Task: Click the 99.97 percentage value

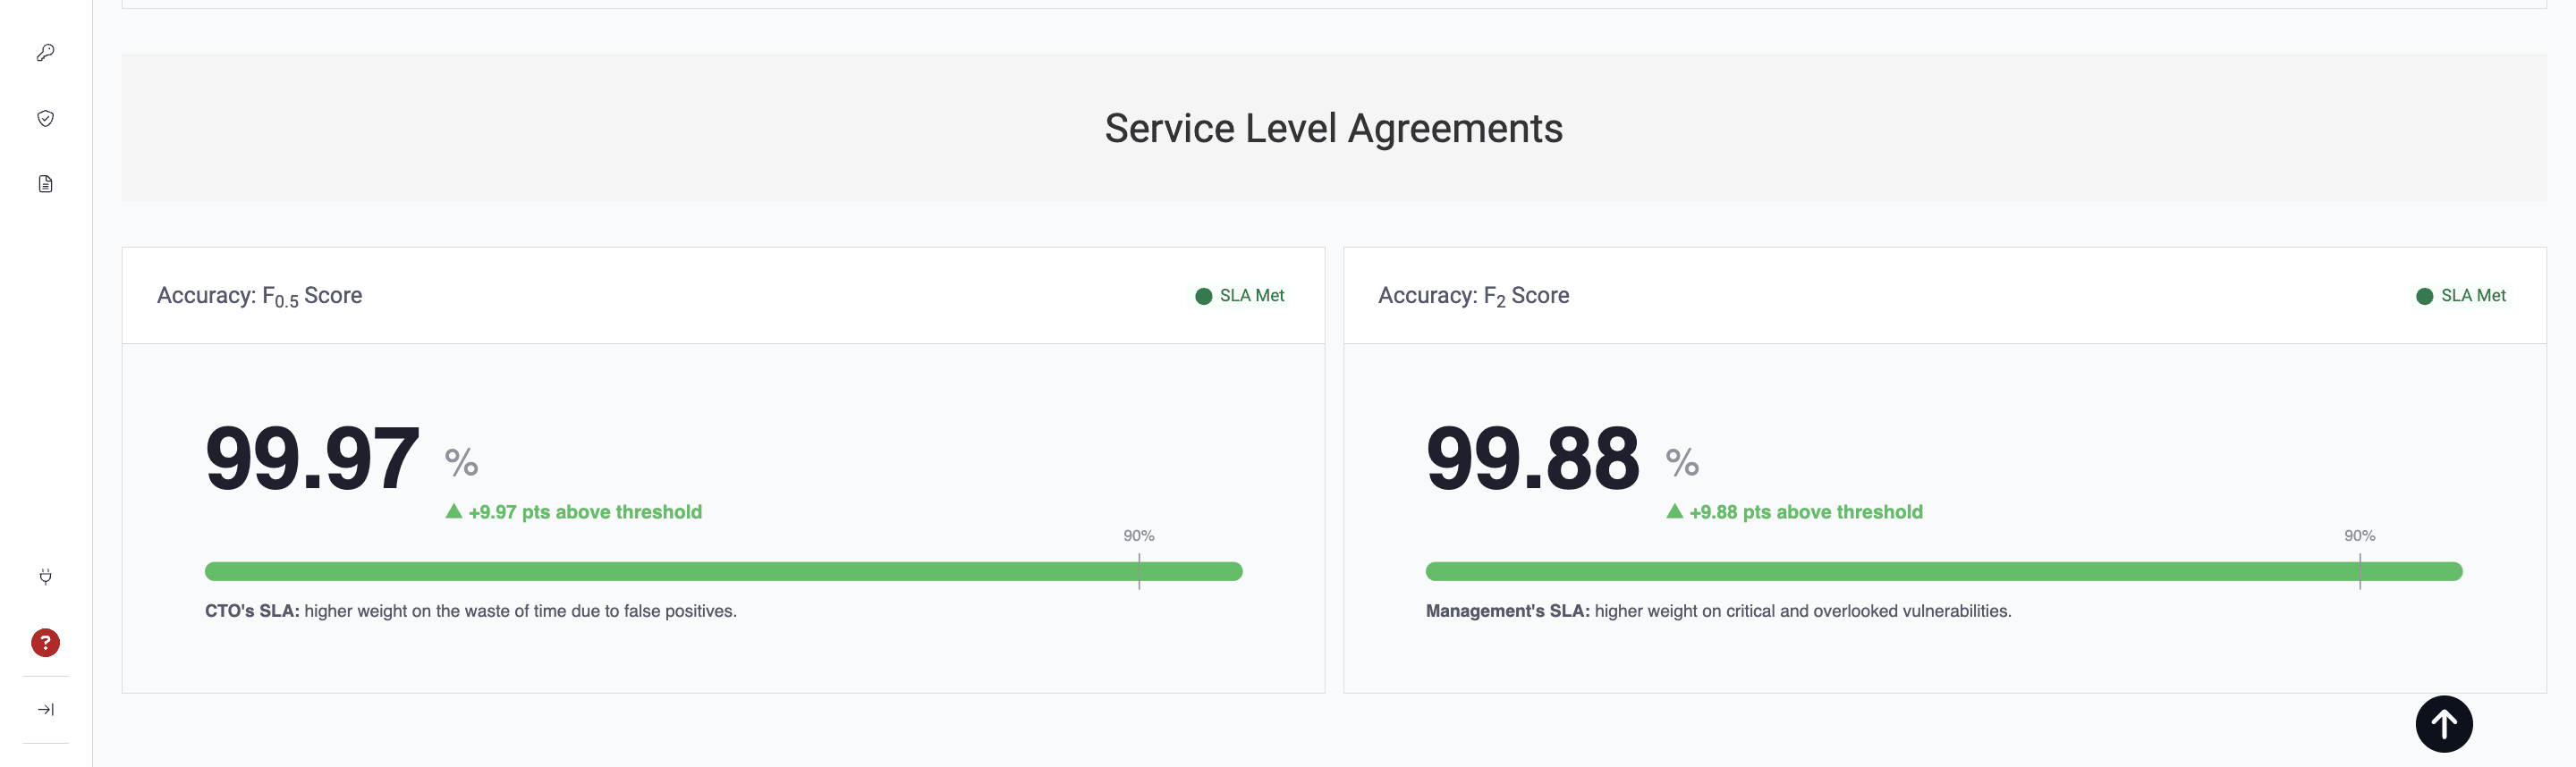Action: 312,458
